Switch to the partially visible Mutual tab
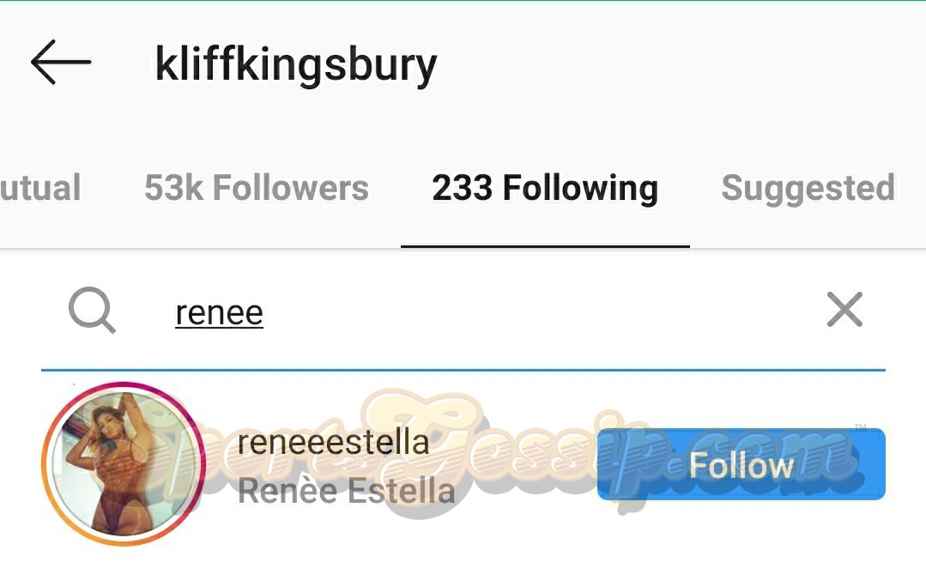 pyautogui.click(x=40, y=188)
